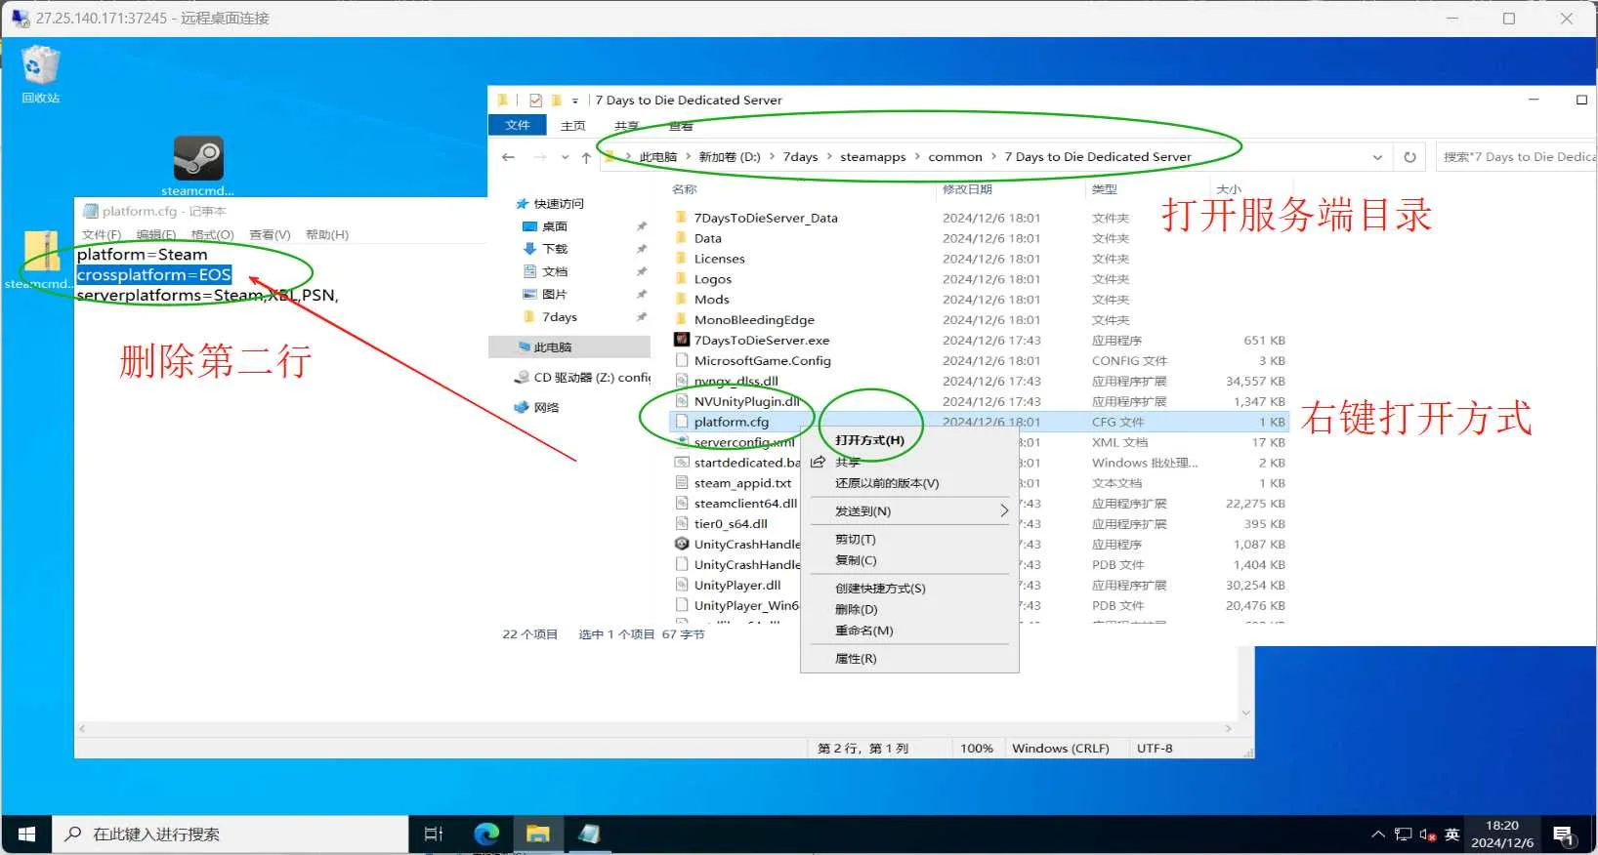Viewport: 1598px width, 855px height.
Task: Expand the address bar history dropdown
Action: point(1377,157)
